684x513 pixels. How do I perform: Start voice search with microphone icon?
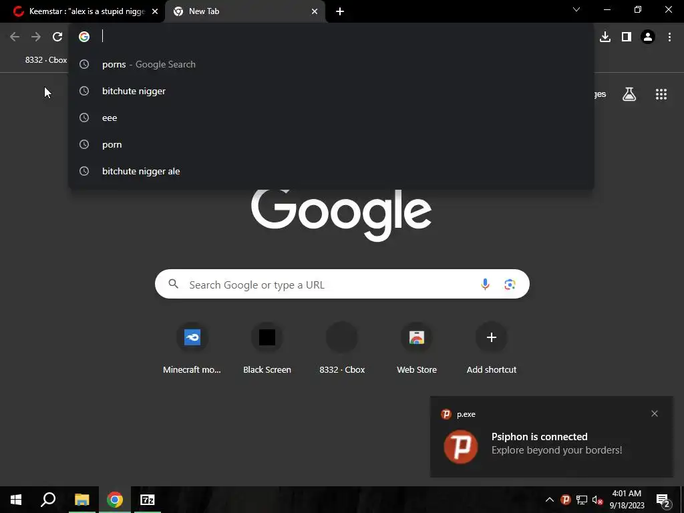485,285
